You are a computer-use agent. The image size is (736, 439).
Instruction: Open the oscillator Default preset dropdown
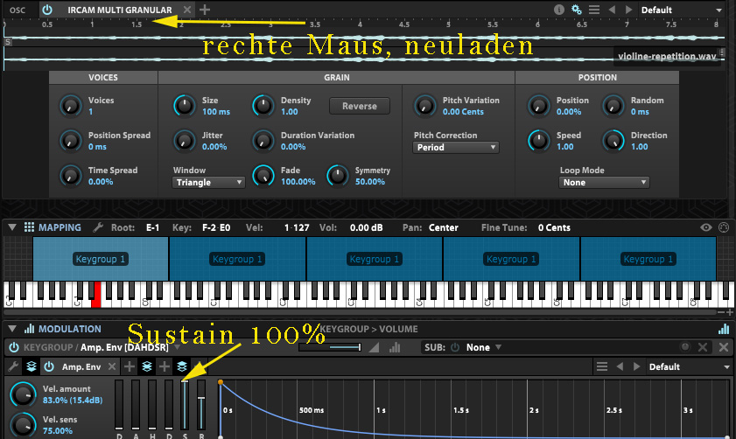point(681,10)
